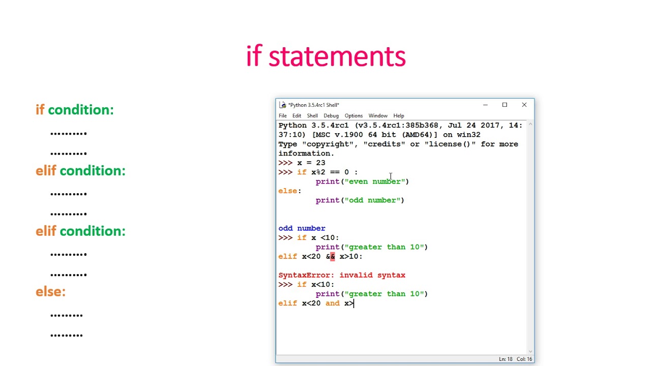Open the File menu in Python Shell
Image resolution: width=651 pixels, height=366 pixels.
282,116
